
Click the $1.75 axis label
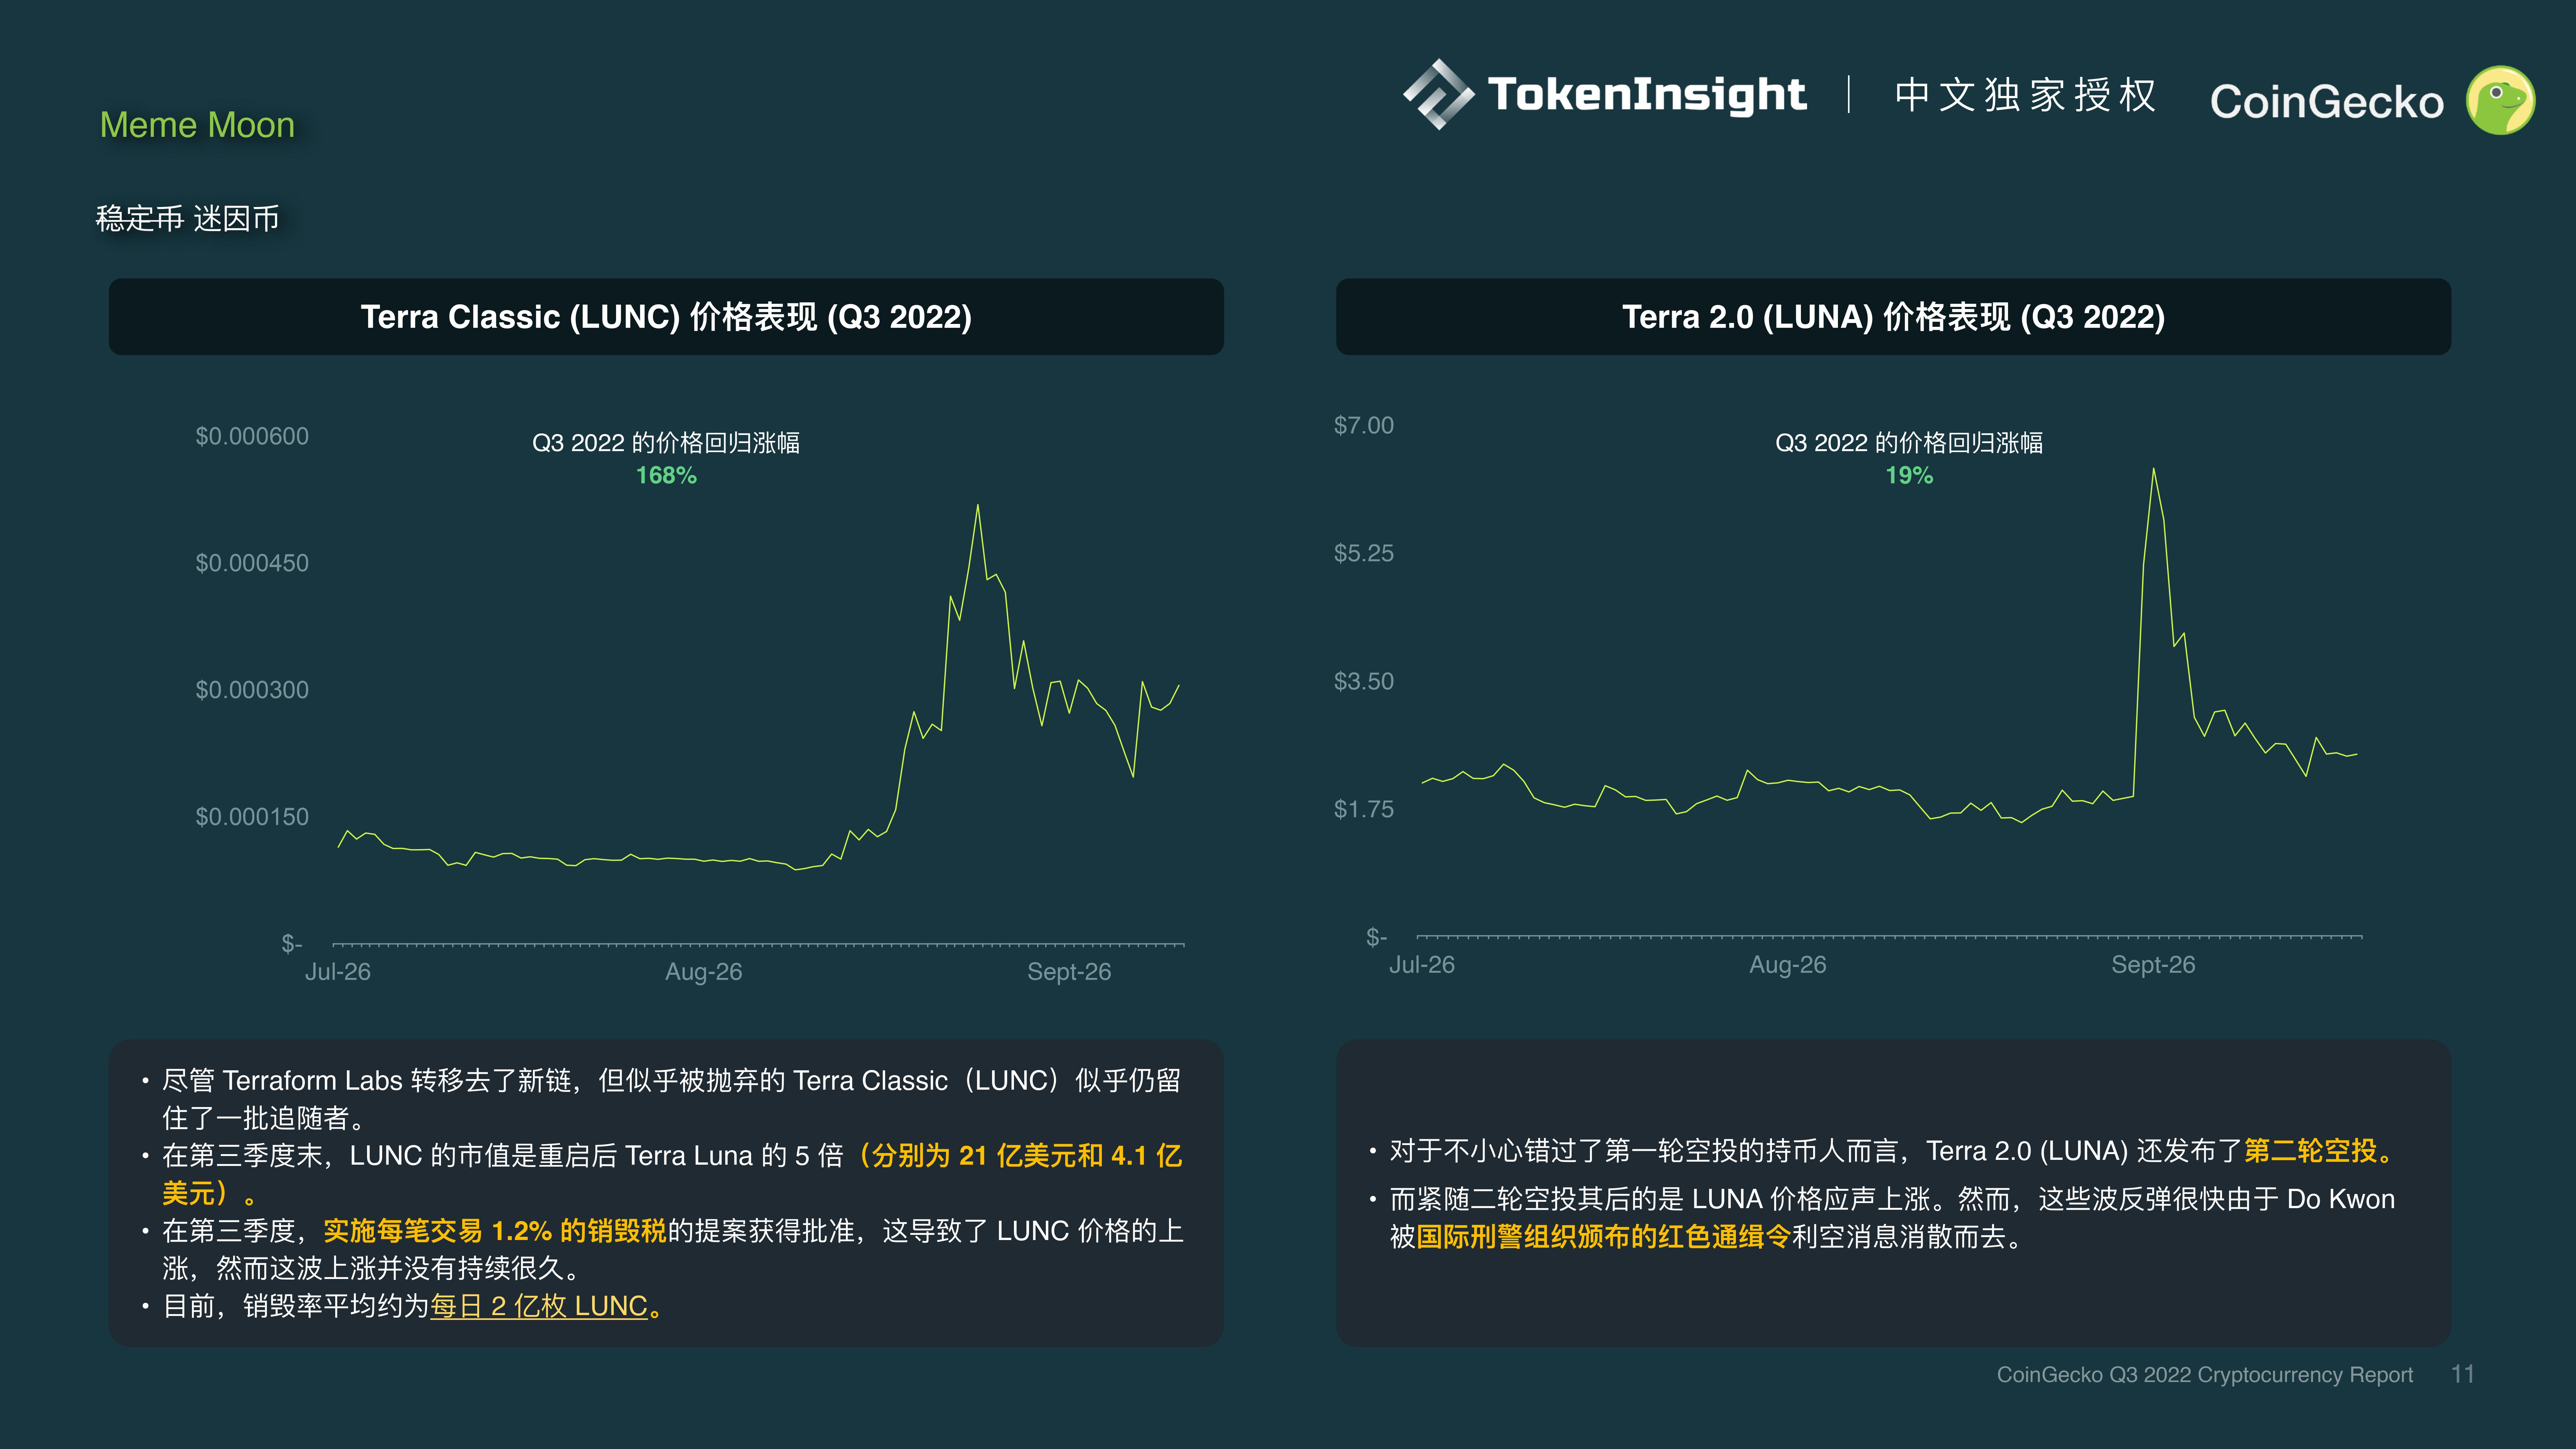(x=1364, y=809)
